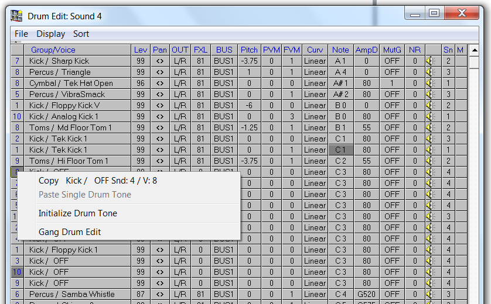The image size is (491, 304).
Task: Choose Initialize Drum Tone from context menu
Action: [78, 213]
